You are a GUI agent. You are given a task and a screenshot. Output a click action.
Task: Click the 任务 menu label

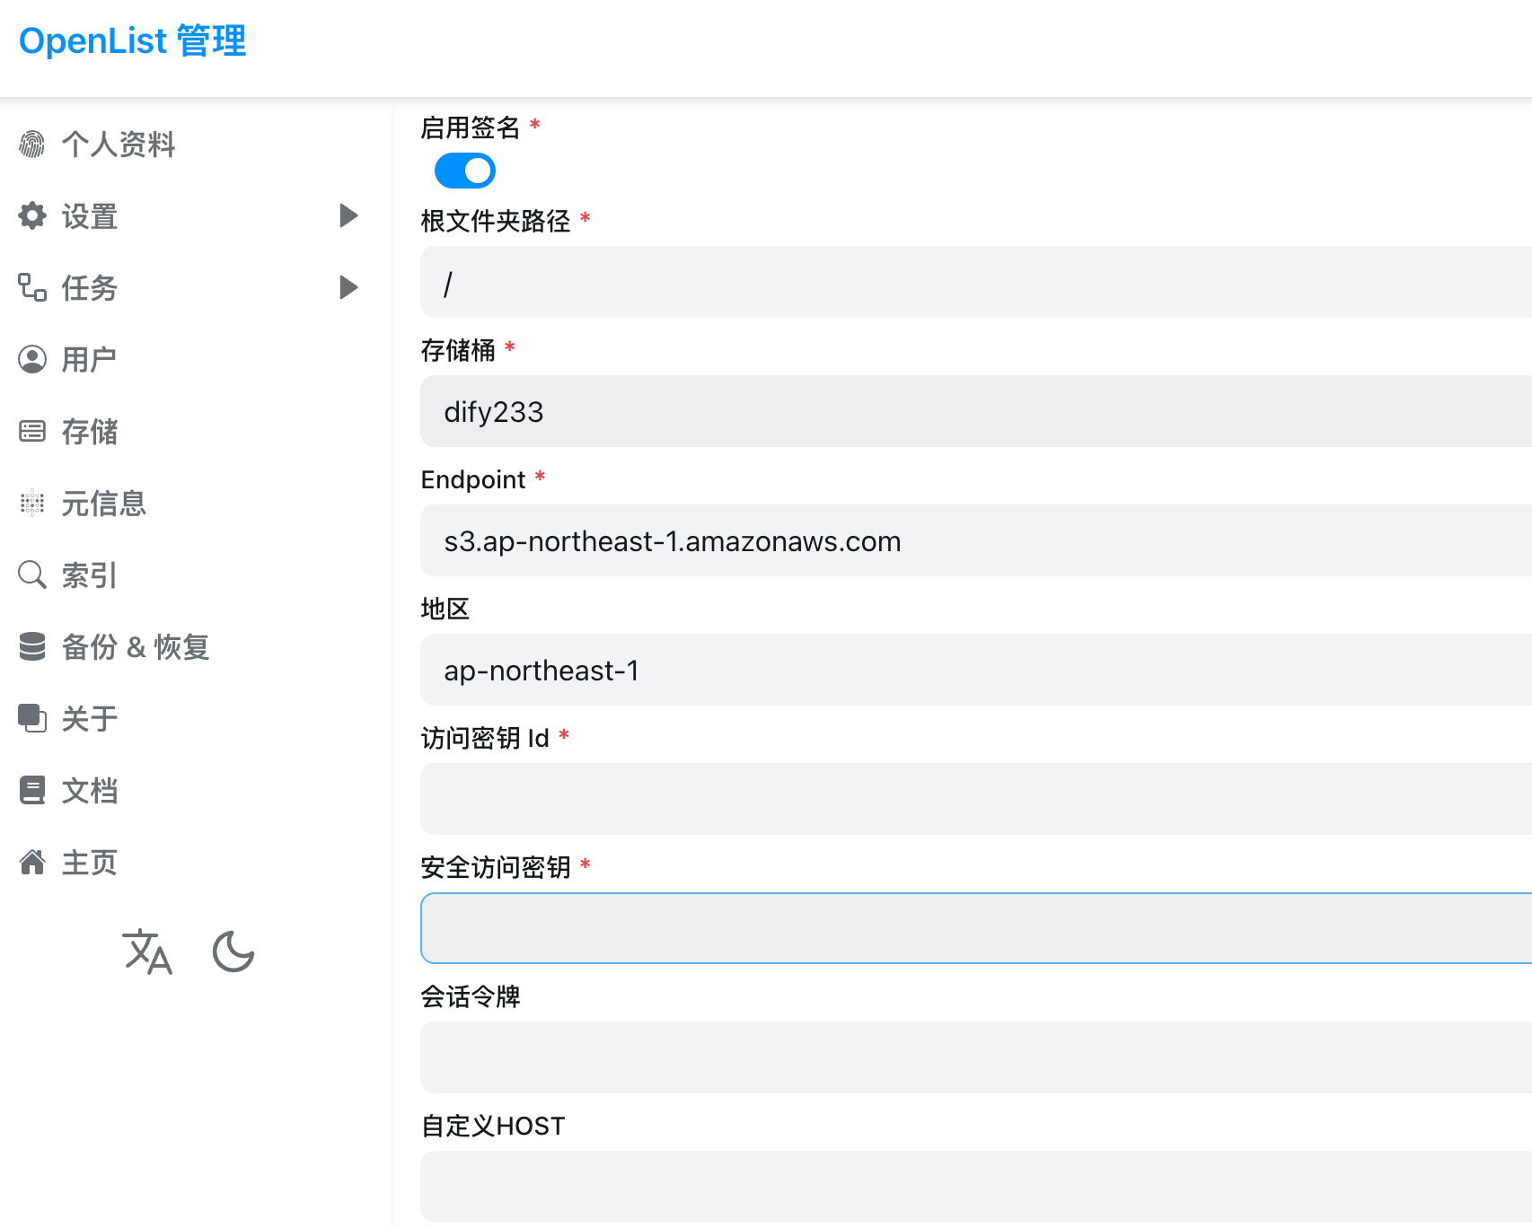click(90, 288)
